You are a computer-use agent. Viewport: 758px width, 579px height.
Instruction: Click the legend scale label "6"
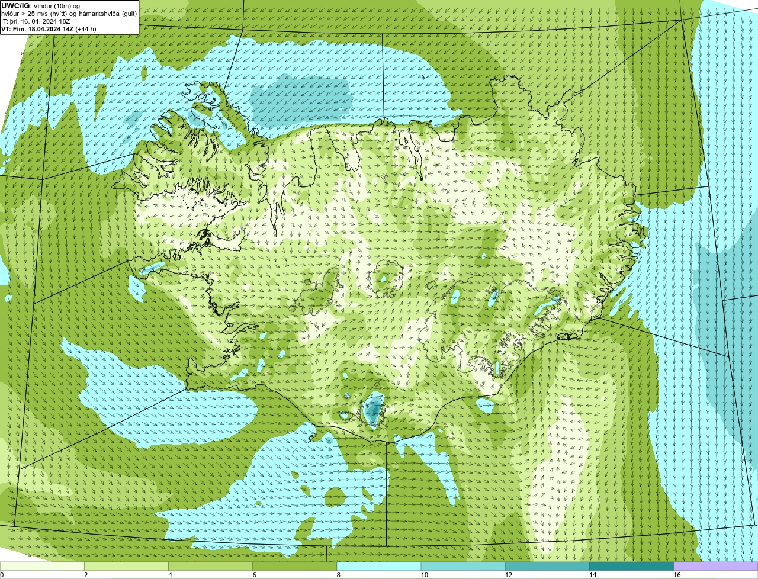coord(255,575)
